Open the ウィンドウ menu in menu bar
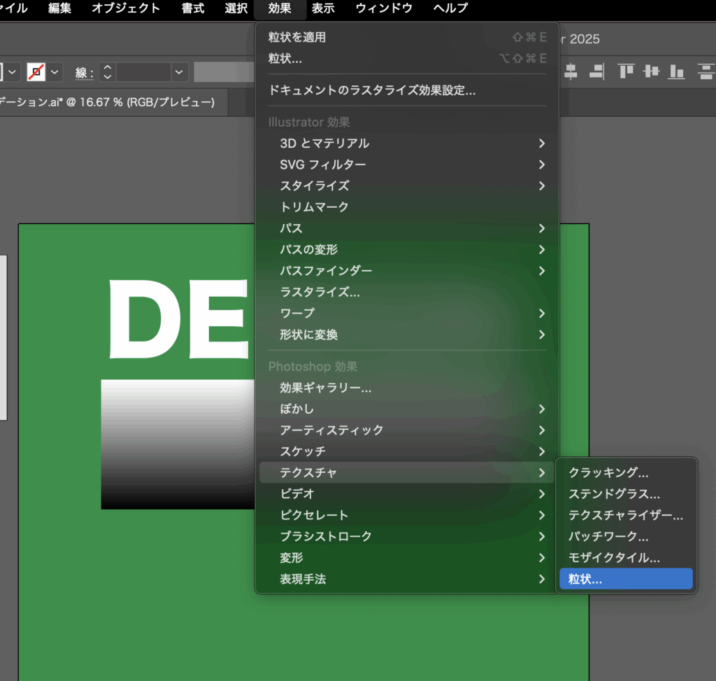 click(x=384, y=9)
